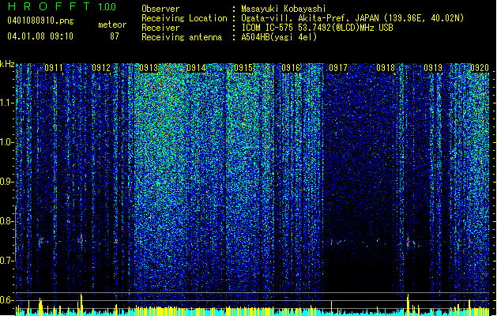Select the filename 0401080910.png
This screenshot has width=497, height=316.
click(x=40, y=21)
